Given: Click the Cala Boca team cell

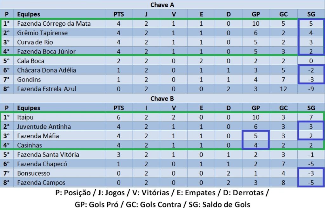Looking at the screenshot, I should [31, 61].
